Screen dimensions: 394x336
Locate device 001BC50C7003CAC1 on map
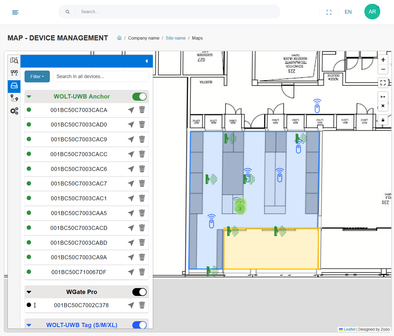click(x=131, y=198)
